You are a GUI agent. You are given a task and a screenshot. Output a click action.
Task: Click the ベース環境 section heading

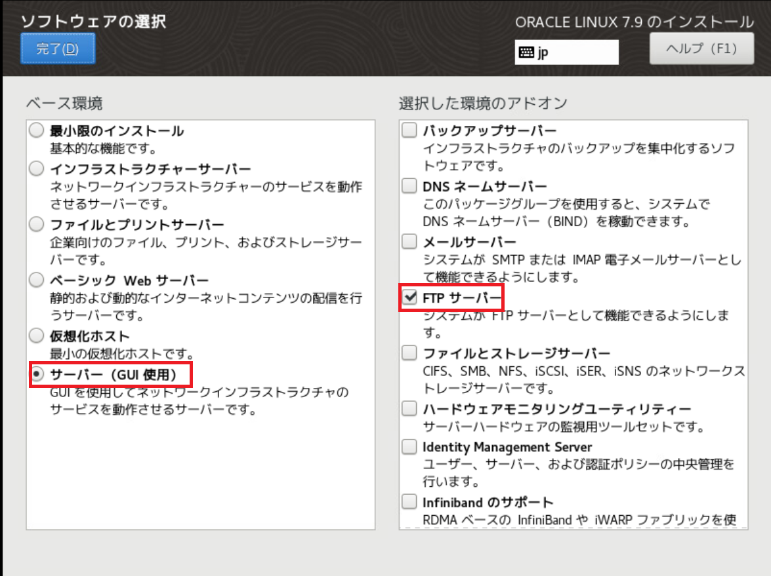[x=64, y=104]
